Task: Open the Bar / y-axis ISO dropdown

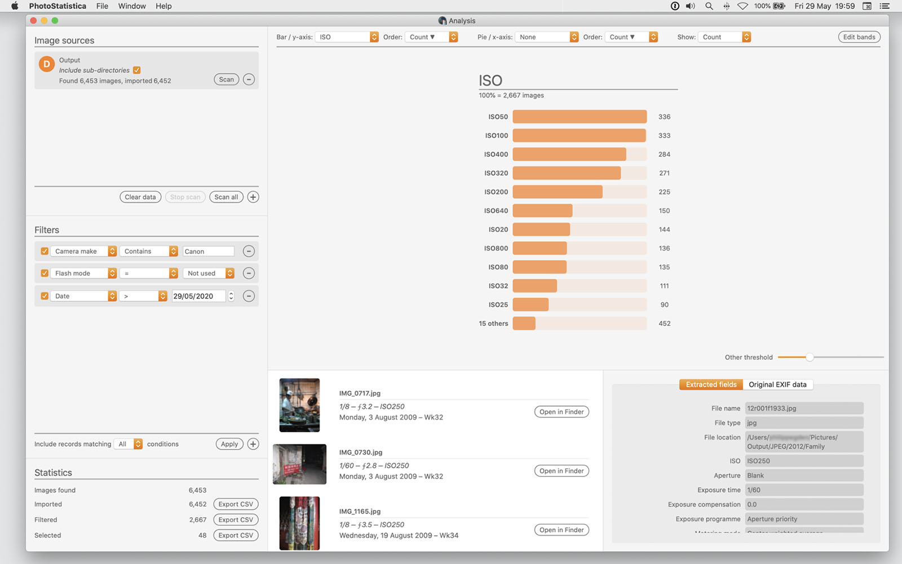Action: (347, 37)
